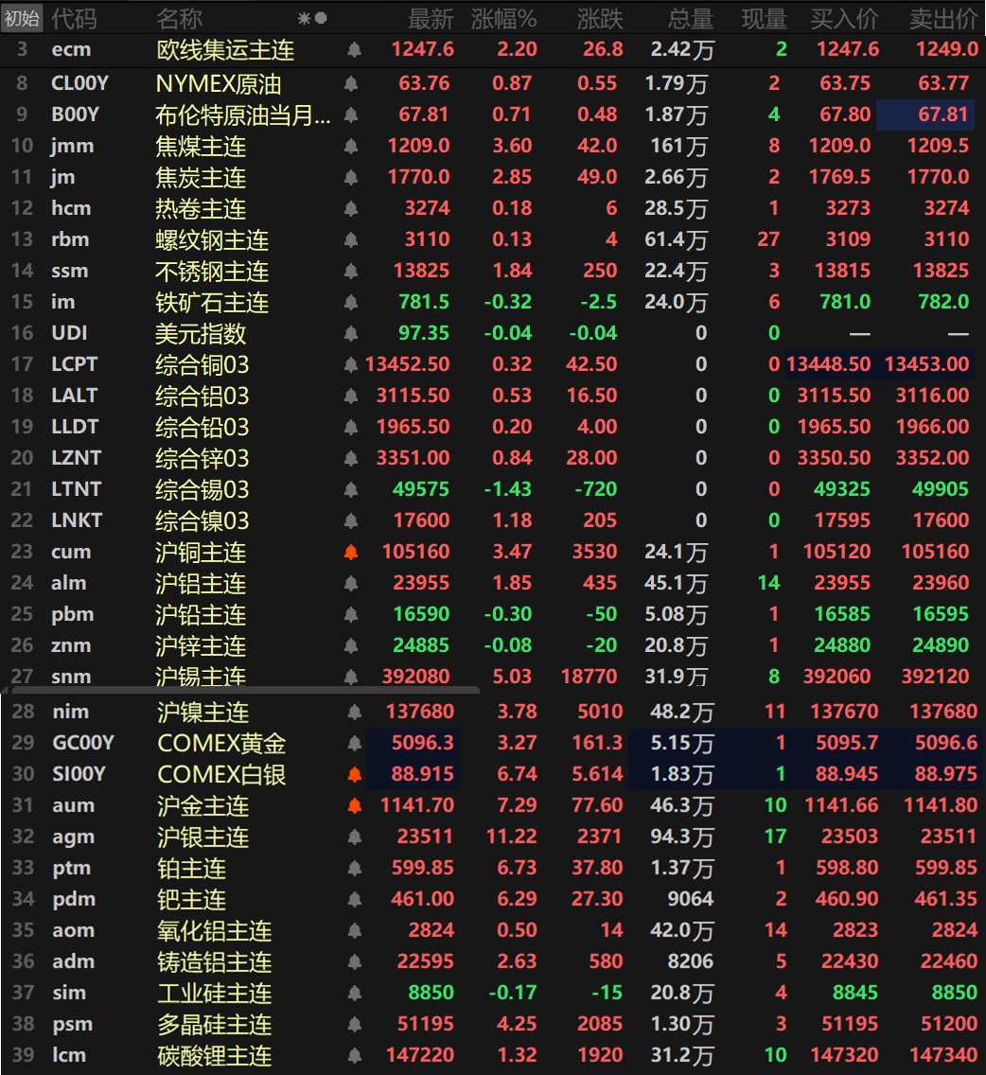Sort the list by 最新 price column
Screen dimensions: 986x1075
[431, 16]
